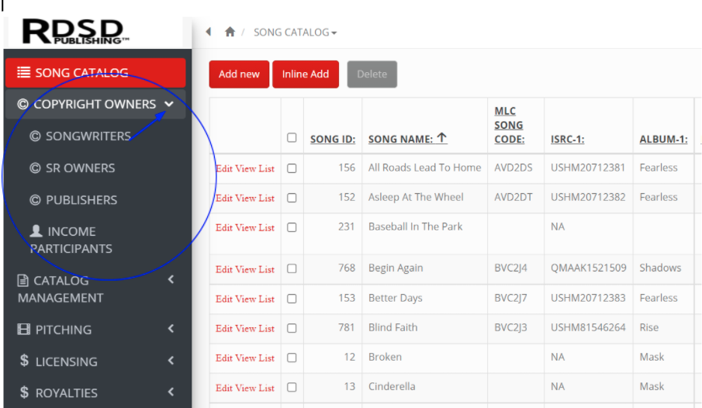This screenshot has width=702, height=408.
Task: Click the Rise album cell
Action: point(648,328)
